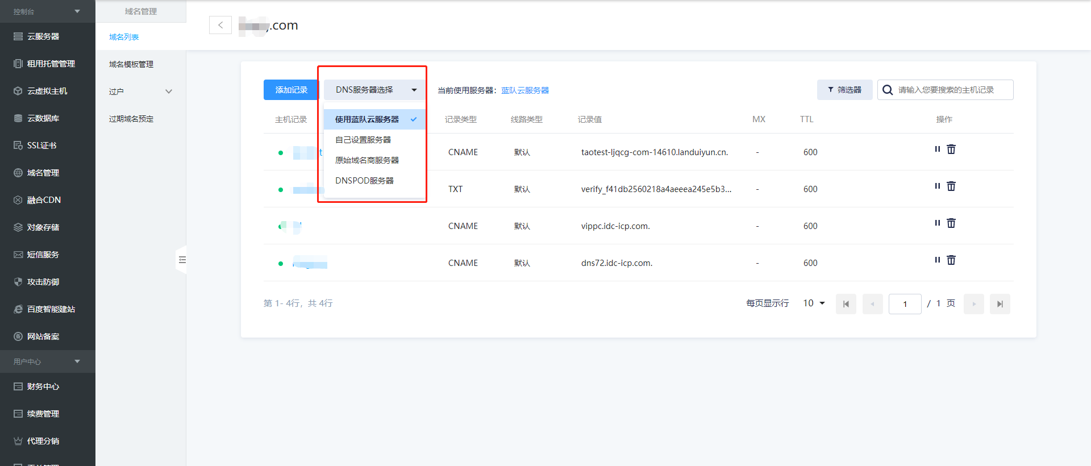Open the DNS服务器选择 dropdown
Screen dimensions: 1091x466
point(375,90)
